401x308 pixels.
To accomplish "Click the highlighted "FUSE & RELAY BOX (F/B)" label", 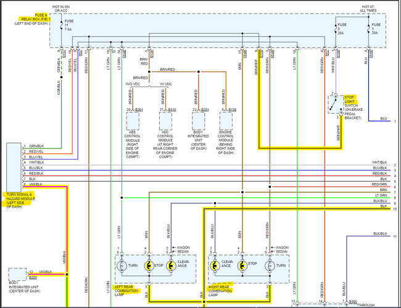I will click(x=35, y=17).
